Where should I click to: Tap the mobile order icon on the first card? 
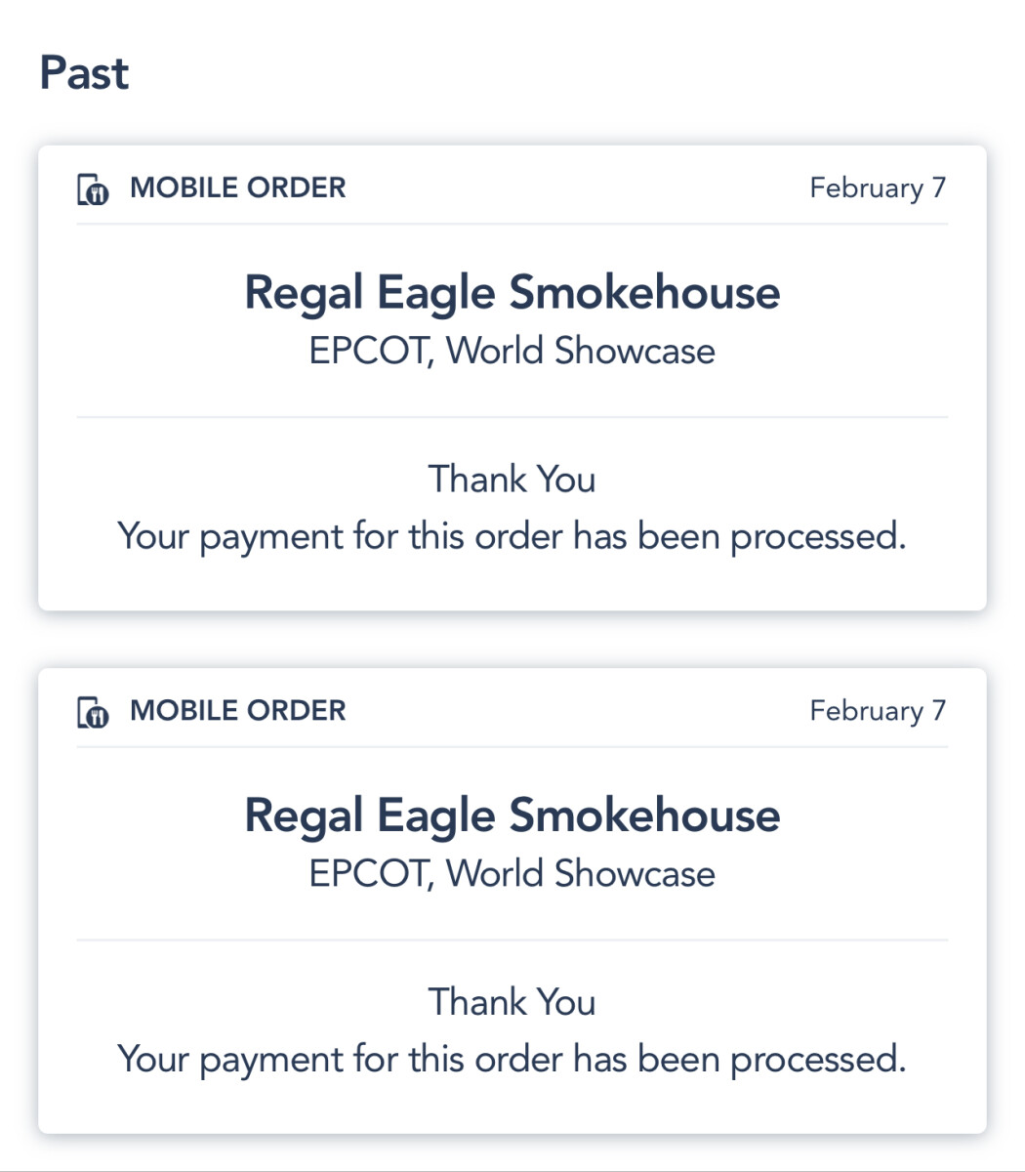point(93,189)
